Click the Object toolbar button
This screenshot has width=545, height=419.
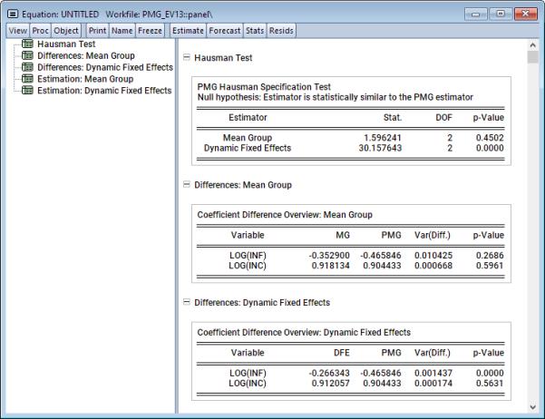coord(67,30)
